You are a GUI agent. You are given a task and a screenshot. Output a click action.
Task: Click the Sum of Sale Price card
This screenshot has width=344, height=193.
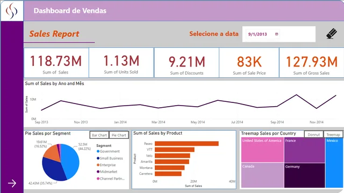point(249,63)
